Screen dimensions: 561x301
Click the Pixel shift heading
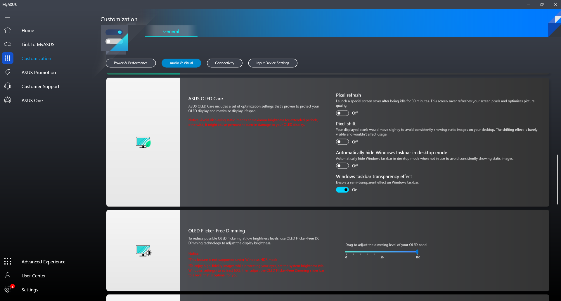coord(346,124)
